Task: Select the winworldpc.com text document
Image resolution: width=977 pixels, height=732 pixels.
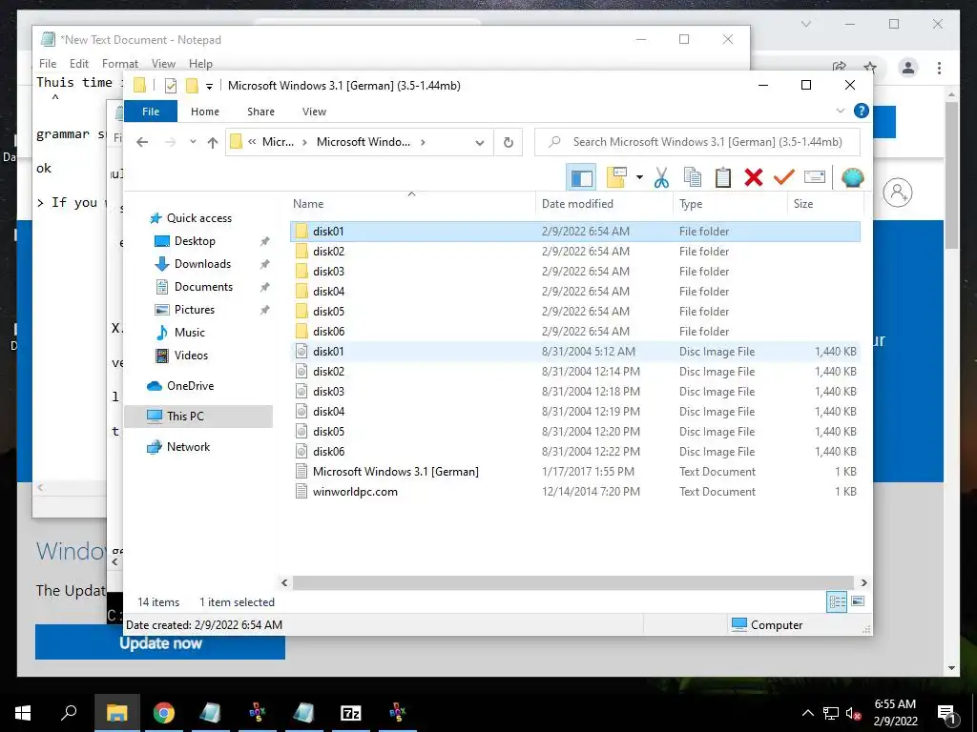Action: point(575,492)
